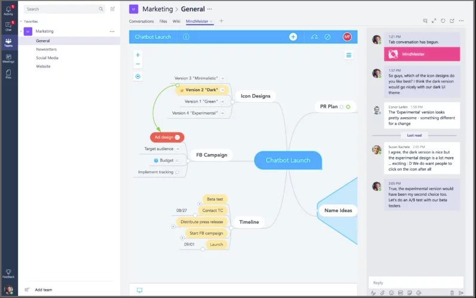The height and width of the screenshot is (298, 476).
Task: Switch to the Wiki tab
Action: pos(176,21)
